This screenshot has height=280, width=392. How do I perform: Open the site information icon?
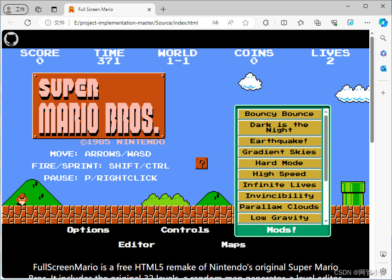[x=48, y=23]
